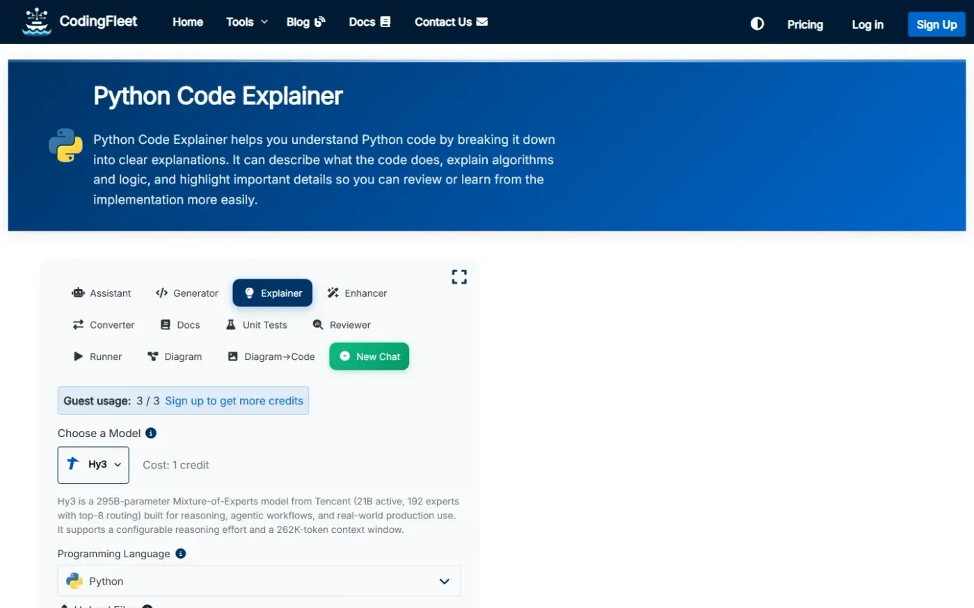Click Sign up to get more credits
The height and width of the screenshot is (608, 974).
click(x=234, y=401)
